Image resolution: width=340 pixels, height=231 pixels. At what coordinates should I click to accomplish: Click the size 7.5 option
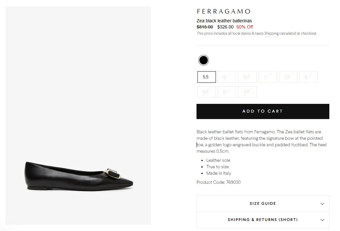click(288, 77)
